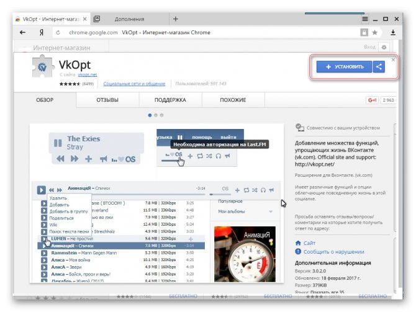Click the Вход sign-in link
Screen dimensions: 416x312
(369, 47)
